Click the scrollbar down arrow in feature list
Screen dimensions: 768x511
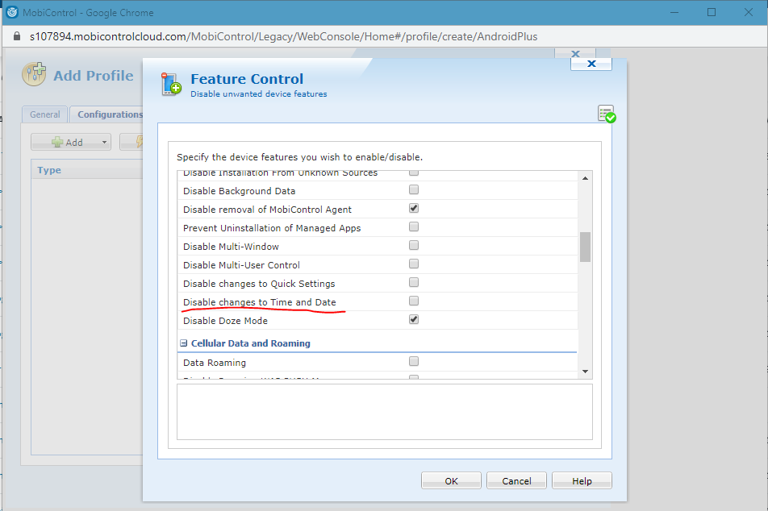tap(585, 372)
